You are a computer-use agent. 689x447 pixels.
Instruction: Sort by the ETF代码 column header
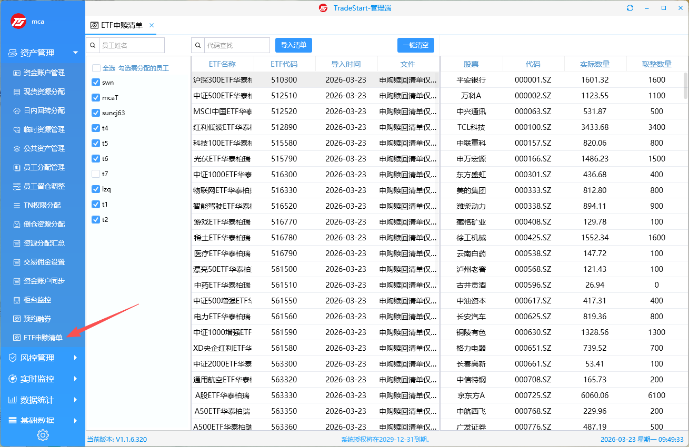(x=284, y=64)
